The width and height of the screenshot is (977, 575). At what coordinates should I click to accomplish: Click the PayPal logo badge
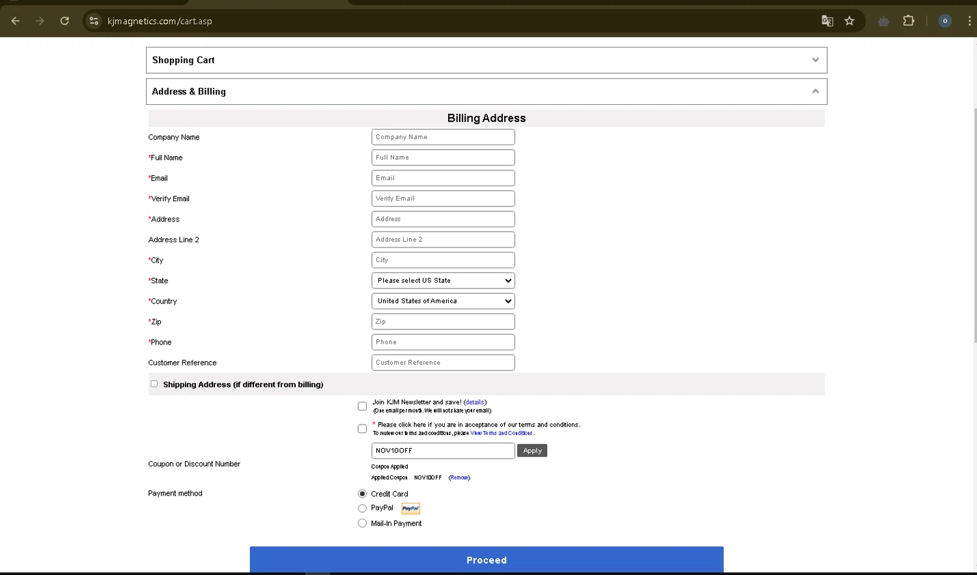click(410, 509)
